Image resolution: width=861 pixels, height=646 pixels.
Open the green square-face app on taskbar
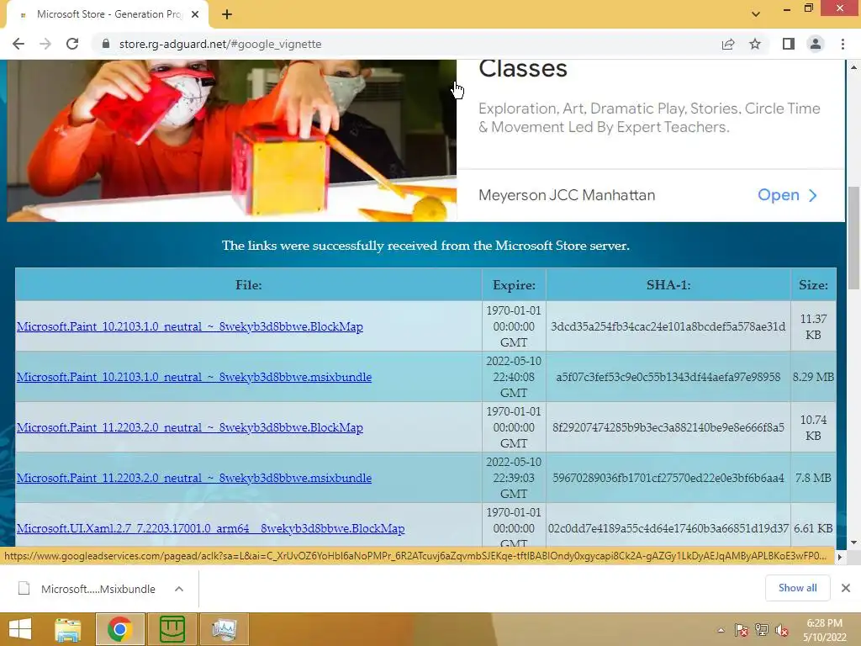[172, 629]
